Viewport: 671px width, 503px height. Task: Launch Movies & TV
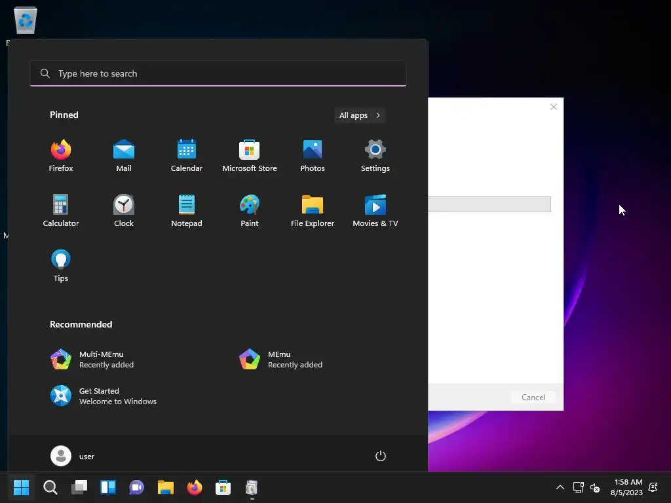pyautogui.click(x=375, y=211)
